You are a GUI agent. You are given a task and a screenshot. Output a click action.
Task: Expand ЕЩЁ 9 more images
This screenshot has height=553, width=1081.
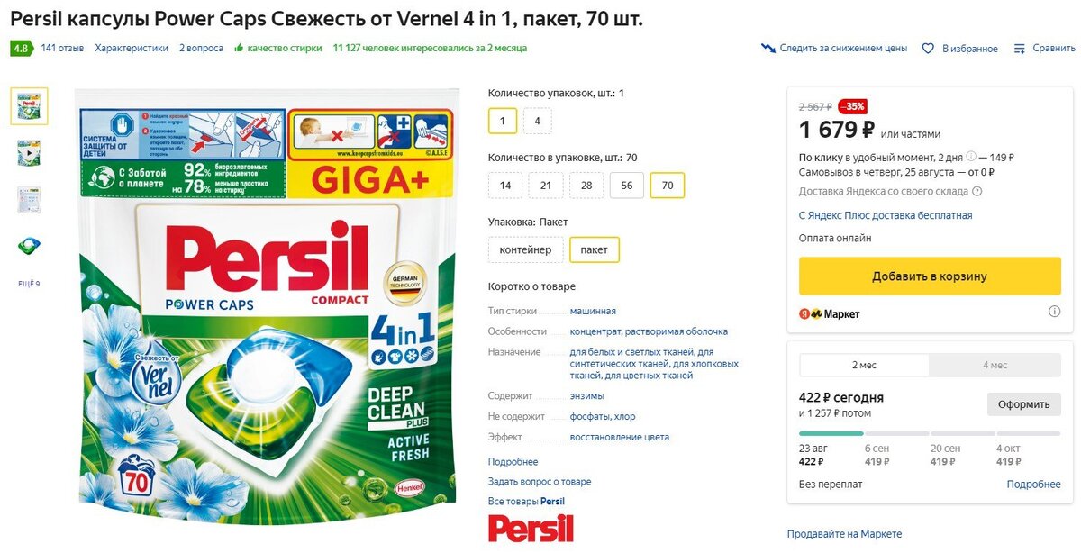pyautogui.click(x=29, y=284)
